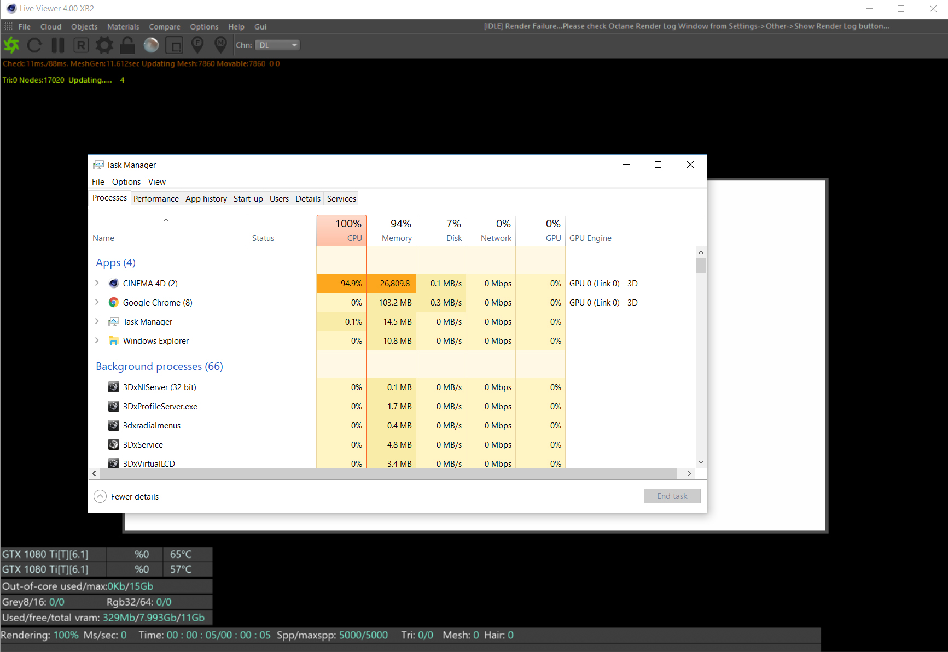Click the CINEMA 4D process icon
Image resolution: width=948 pixels, height=652 pixels.
click(114, 283)
